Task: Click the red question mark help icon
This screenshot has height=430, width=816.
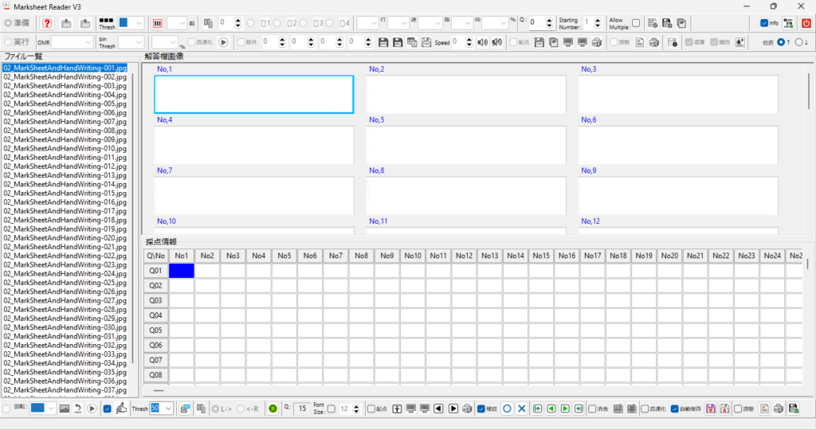Action: 47,23
